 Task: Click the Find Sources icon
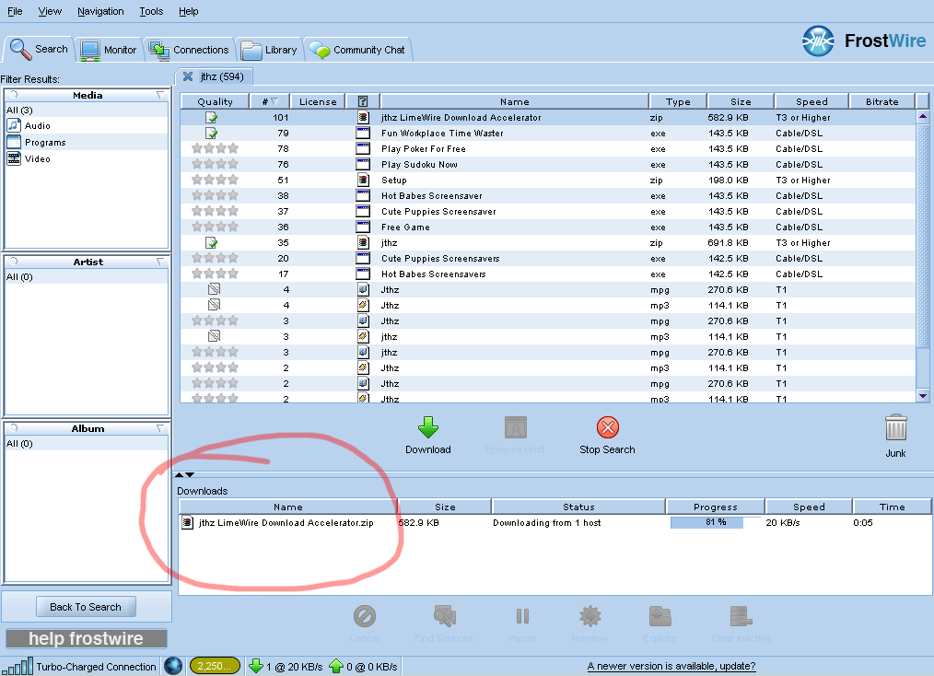(444, 616)
